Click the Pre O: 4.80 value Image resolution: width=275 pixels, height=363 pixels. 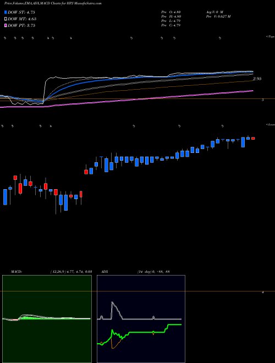coord(171,12)
